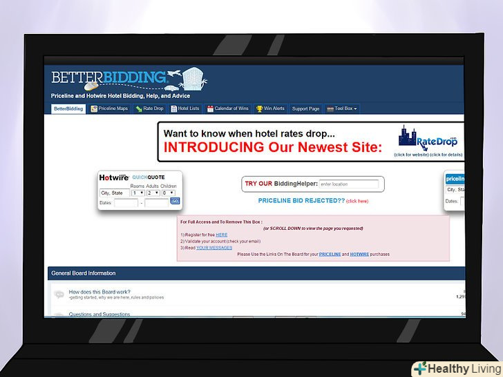Click the 'click for details' link
Viewport: 503px width, 377px height.
point(446,155)
